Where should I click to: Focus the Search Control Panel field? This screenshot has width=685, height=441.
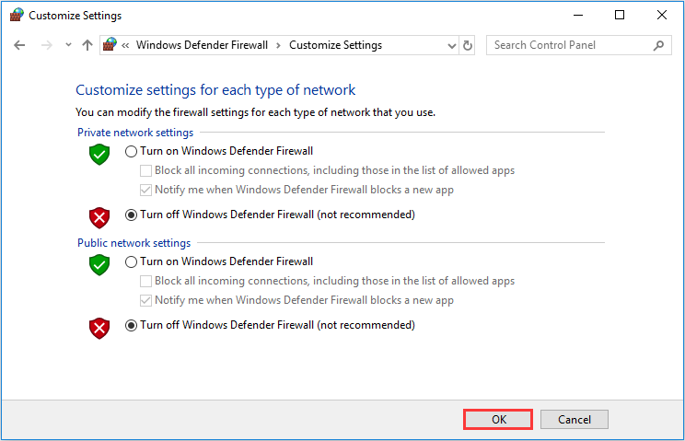(x=579, y=45)
